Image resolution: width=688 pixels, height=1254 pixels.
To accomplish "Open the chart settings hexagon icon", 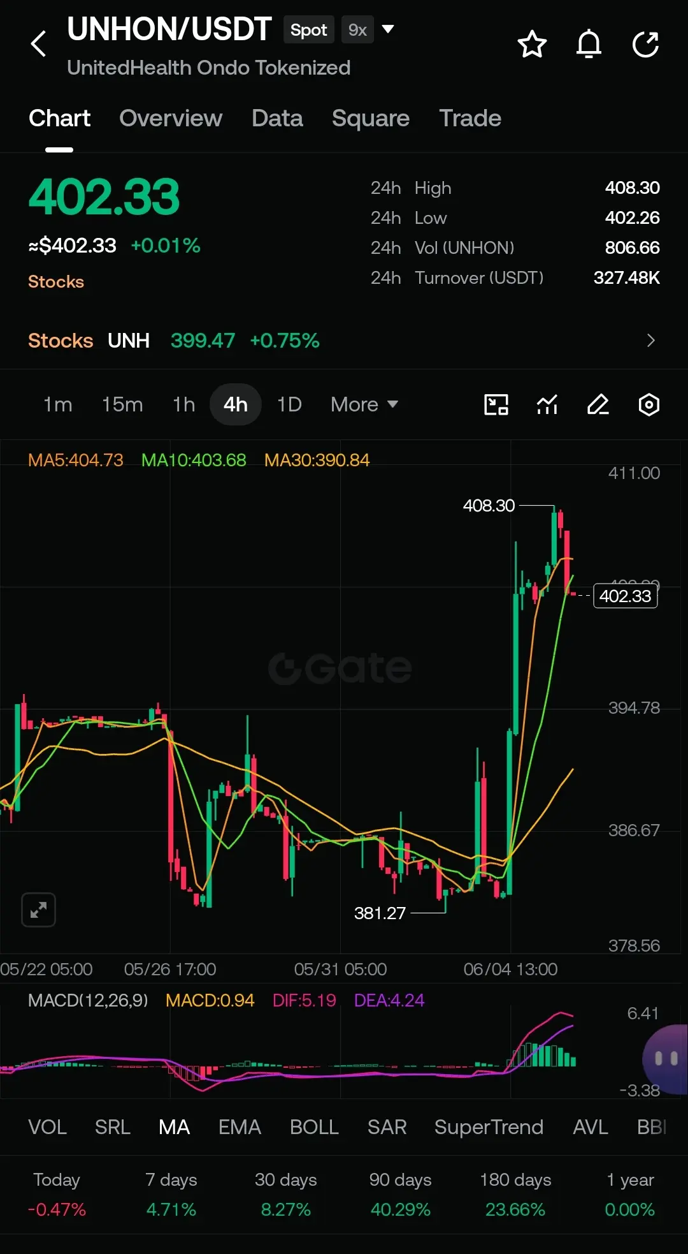I will (x=649, y=404).
